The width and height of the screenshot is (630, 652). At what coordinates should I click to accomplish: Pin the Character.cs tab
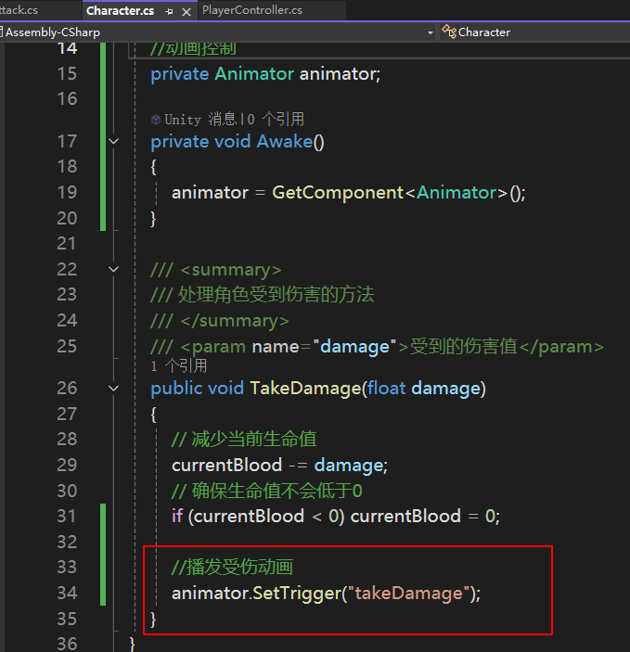[x=169, y=12]
